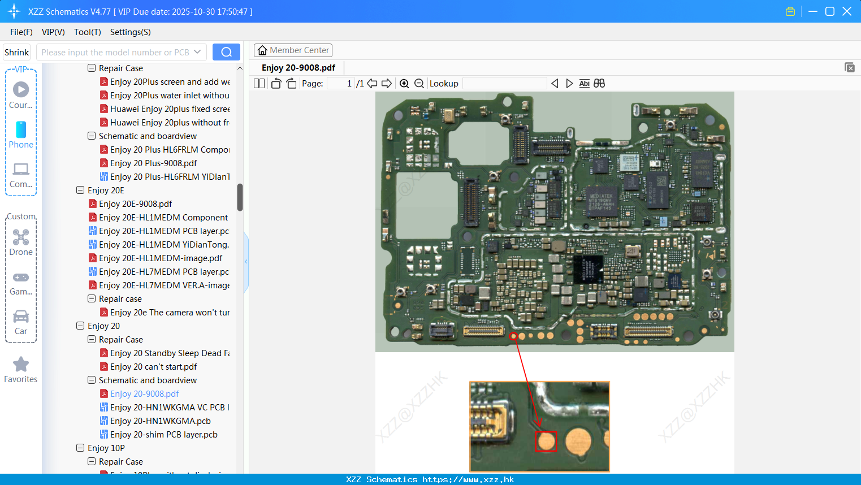Collapse Schematic and boardview under Enjoy 20Plus

tap(92, 136)
